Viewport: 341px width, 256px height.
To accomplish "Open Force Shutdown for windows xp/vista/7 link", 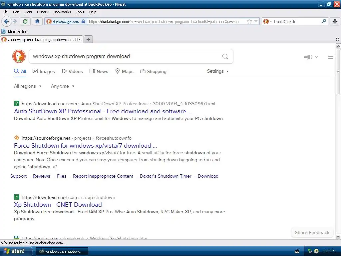I will coord(85,145).
